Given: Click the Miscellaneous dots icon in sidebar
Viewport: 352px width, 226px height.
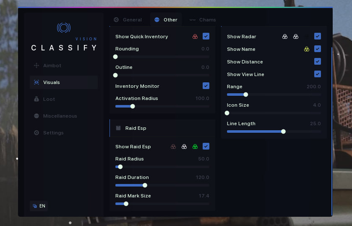Looking at the screenshot, I should (37, 116).
